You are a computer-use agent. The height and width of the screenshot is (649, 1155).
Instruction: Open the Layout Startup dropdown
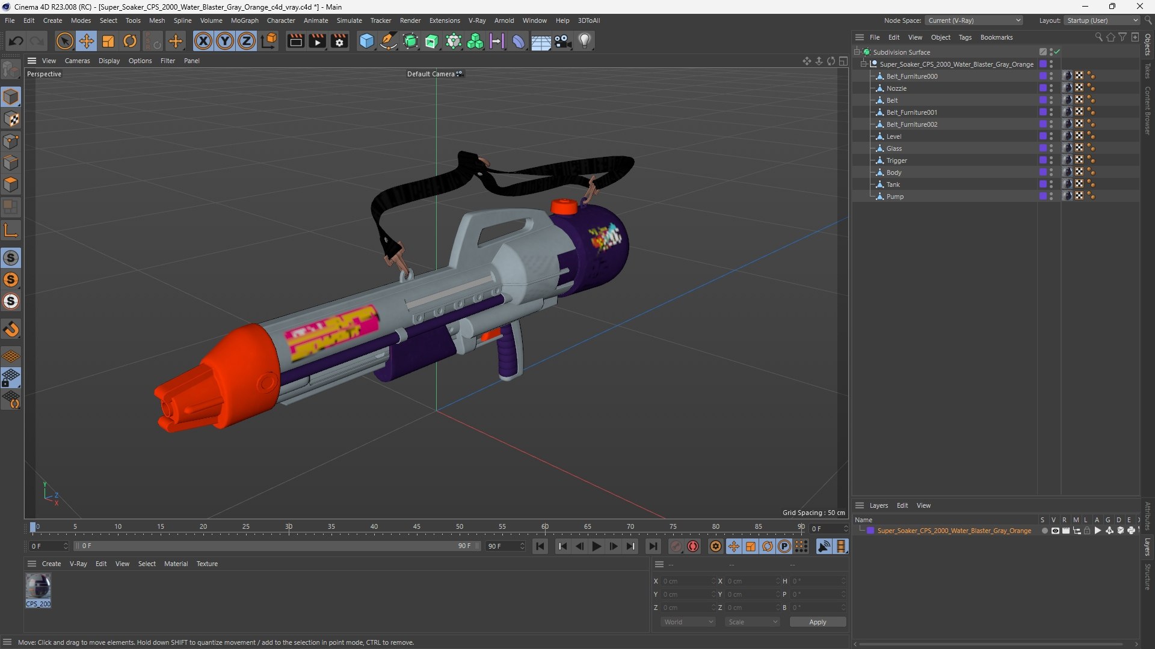tap(1102, 20)
